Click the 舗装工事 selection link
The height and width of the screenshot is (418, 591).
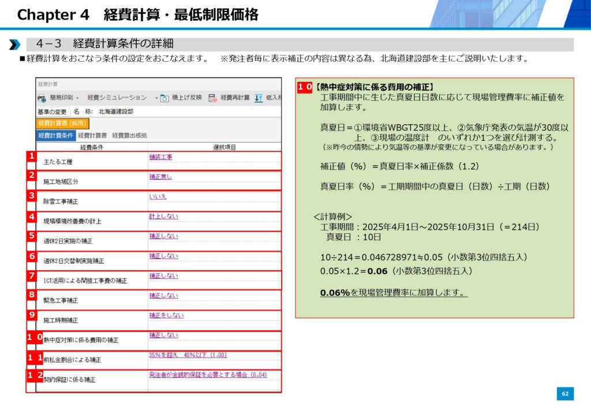[x=160, y=157]
